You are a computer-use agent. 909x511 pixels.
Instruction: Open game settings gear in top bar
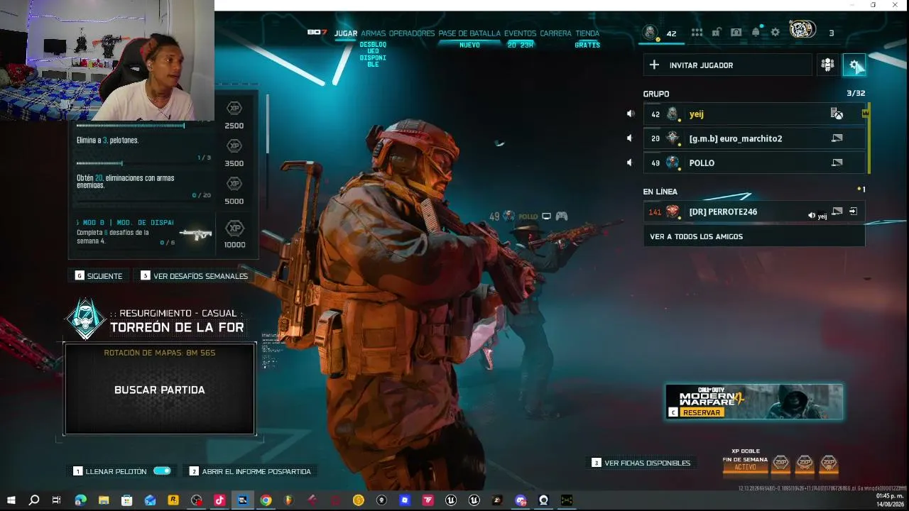coord(775,33)
